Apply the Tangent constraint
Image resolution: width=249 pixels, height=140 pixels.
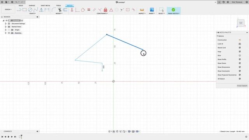point(83,10)
